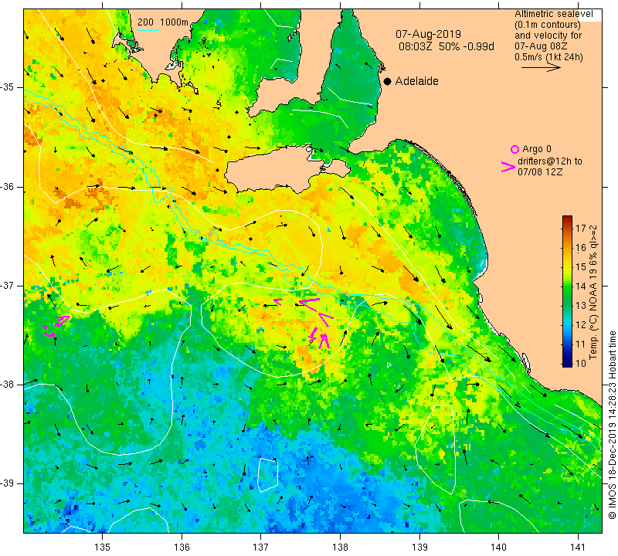Click the magenta Argo float circle legend
The width and height of the screenshot is (618, 556).
514,149
